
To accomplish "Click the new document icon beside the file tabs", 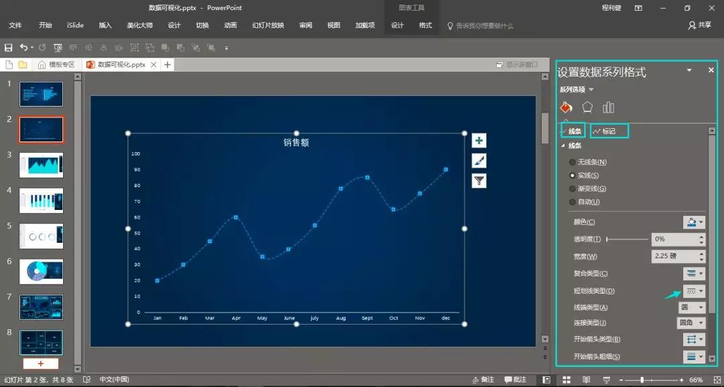I will [x=9, y=64].
